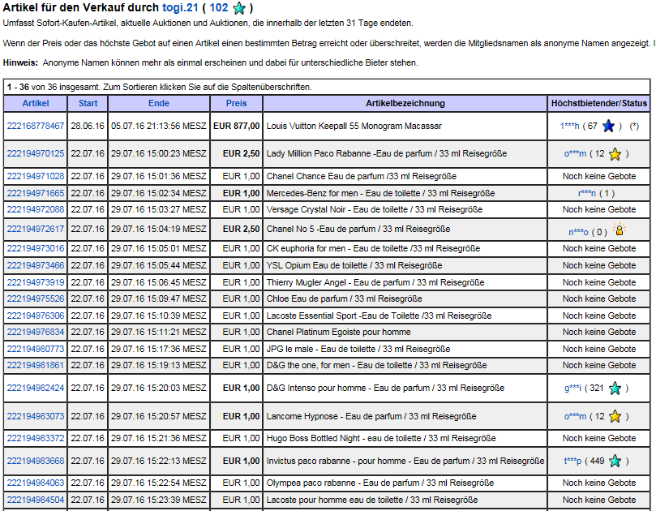Open item 222168778467

(x=36, y=126)
